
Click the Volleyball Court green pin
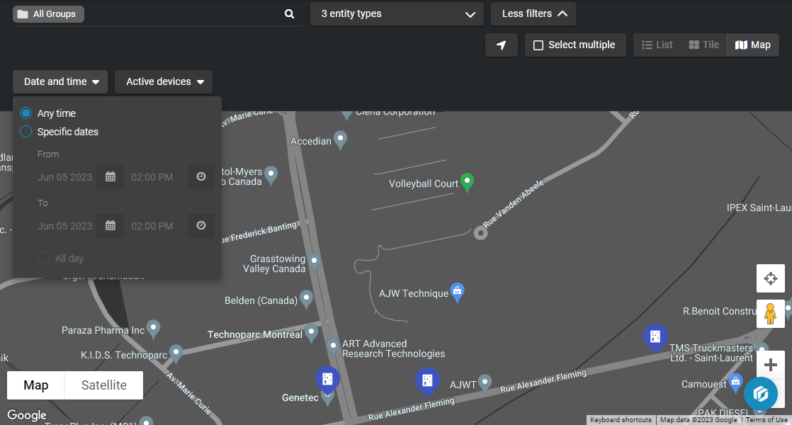pos(468,182)
